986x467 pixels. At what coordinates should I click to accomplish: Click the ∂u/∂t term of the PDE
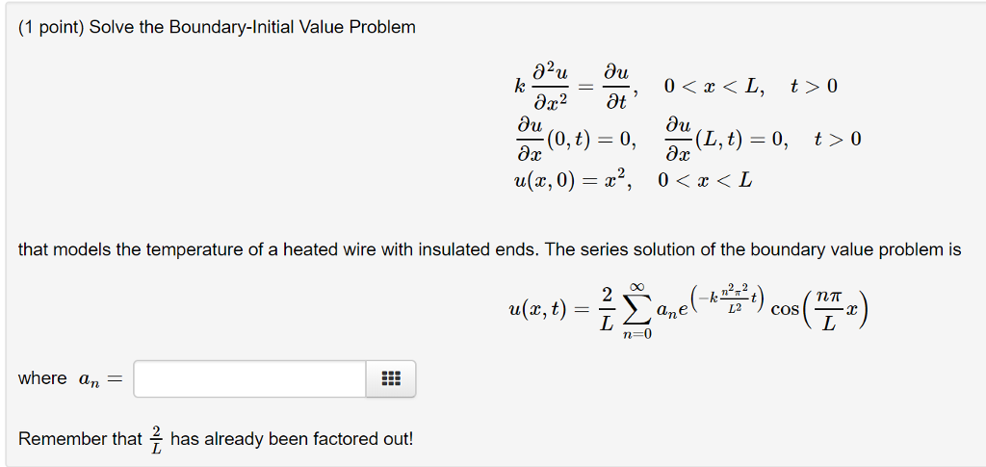615,86
